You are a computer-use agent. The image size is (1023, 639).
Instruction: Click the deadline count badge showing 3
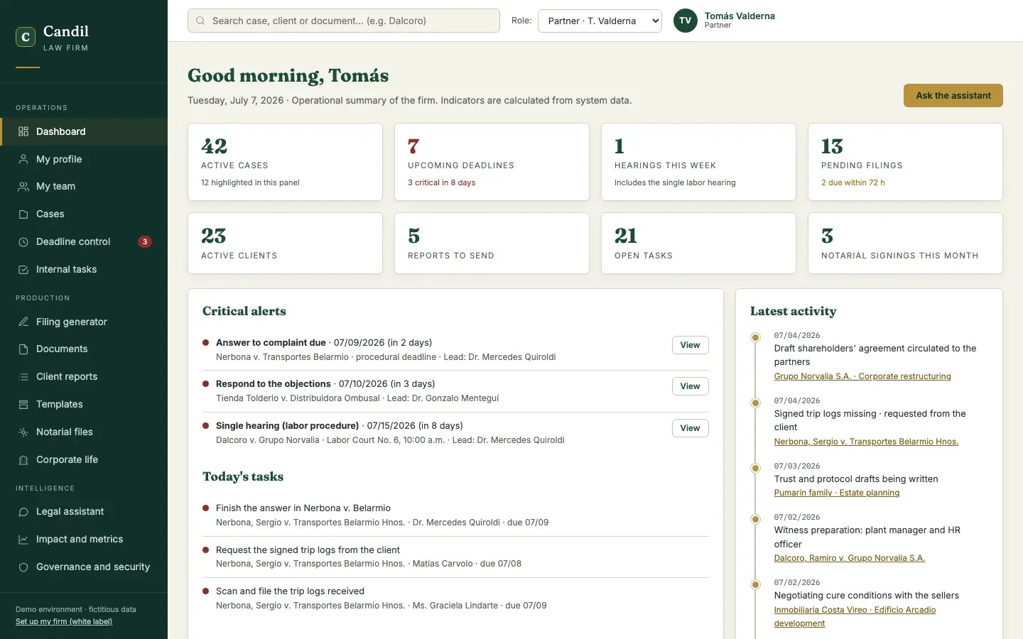pos(145,241)
